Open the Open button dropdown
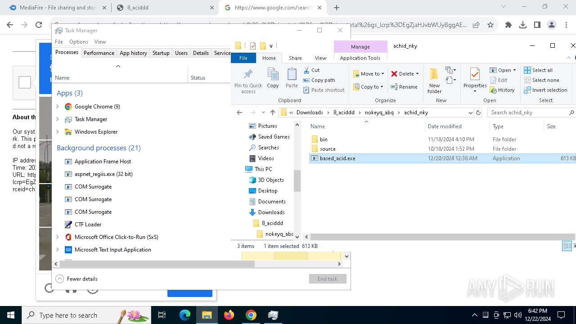 pyautogui.click(x=514, y=70)
